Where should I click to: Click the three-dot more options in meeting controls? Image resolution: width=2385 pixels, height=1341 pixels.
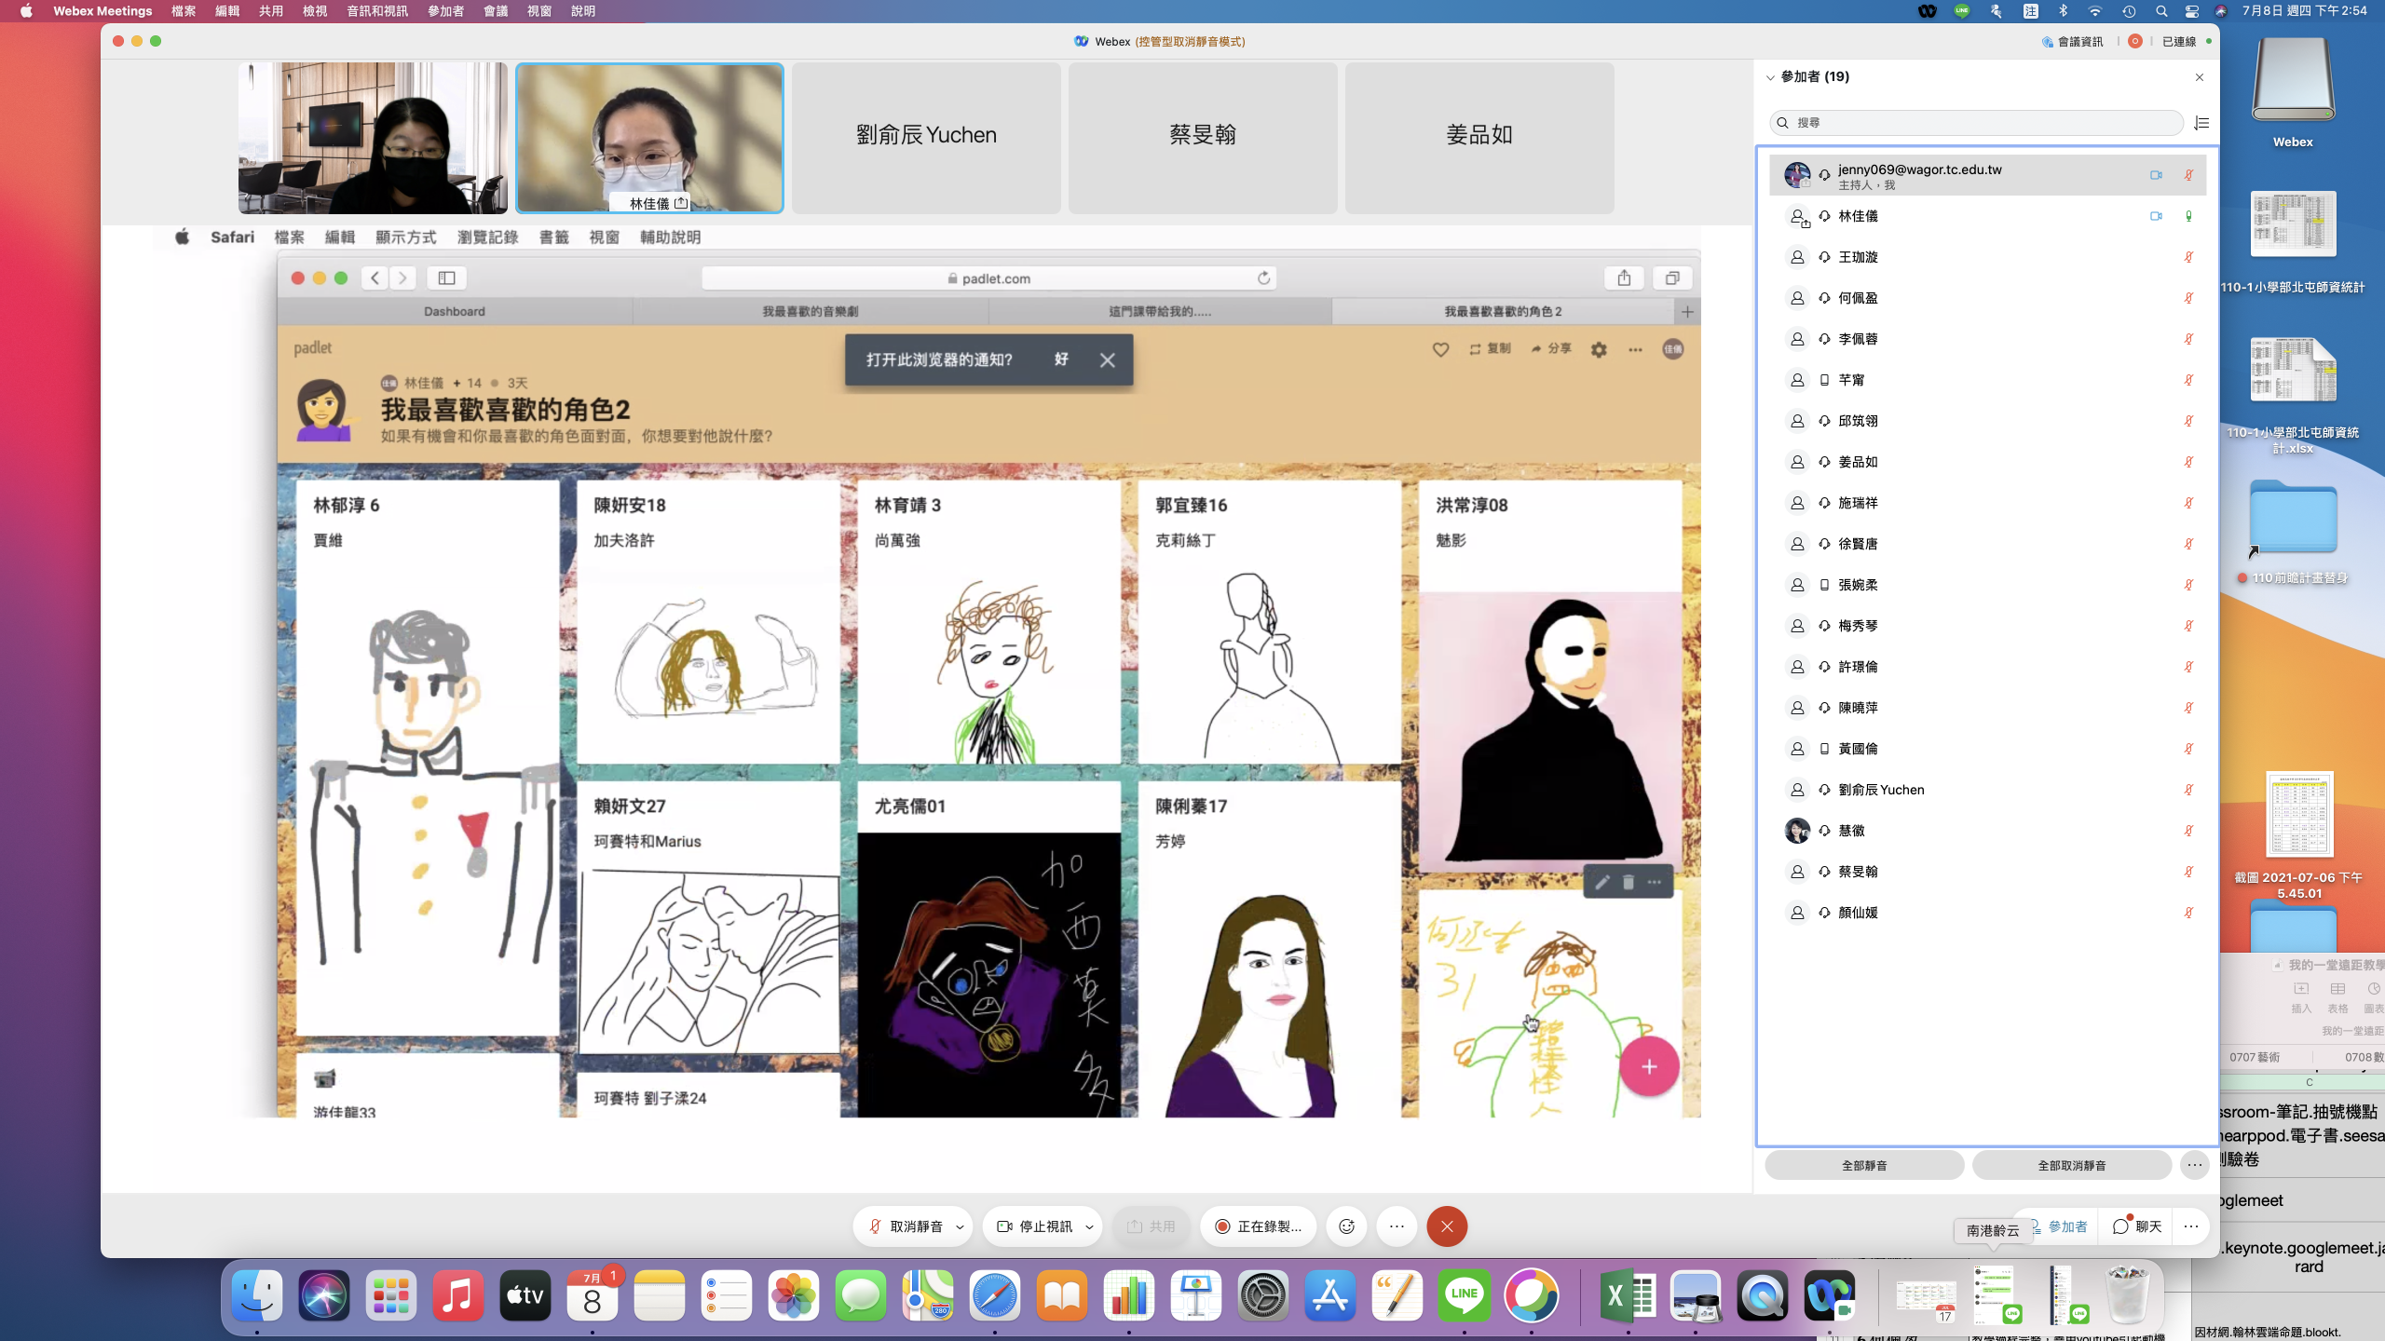point(1397,1226)
